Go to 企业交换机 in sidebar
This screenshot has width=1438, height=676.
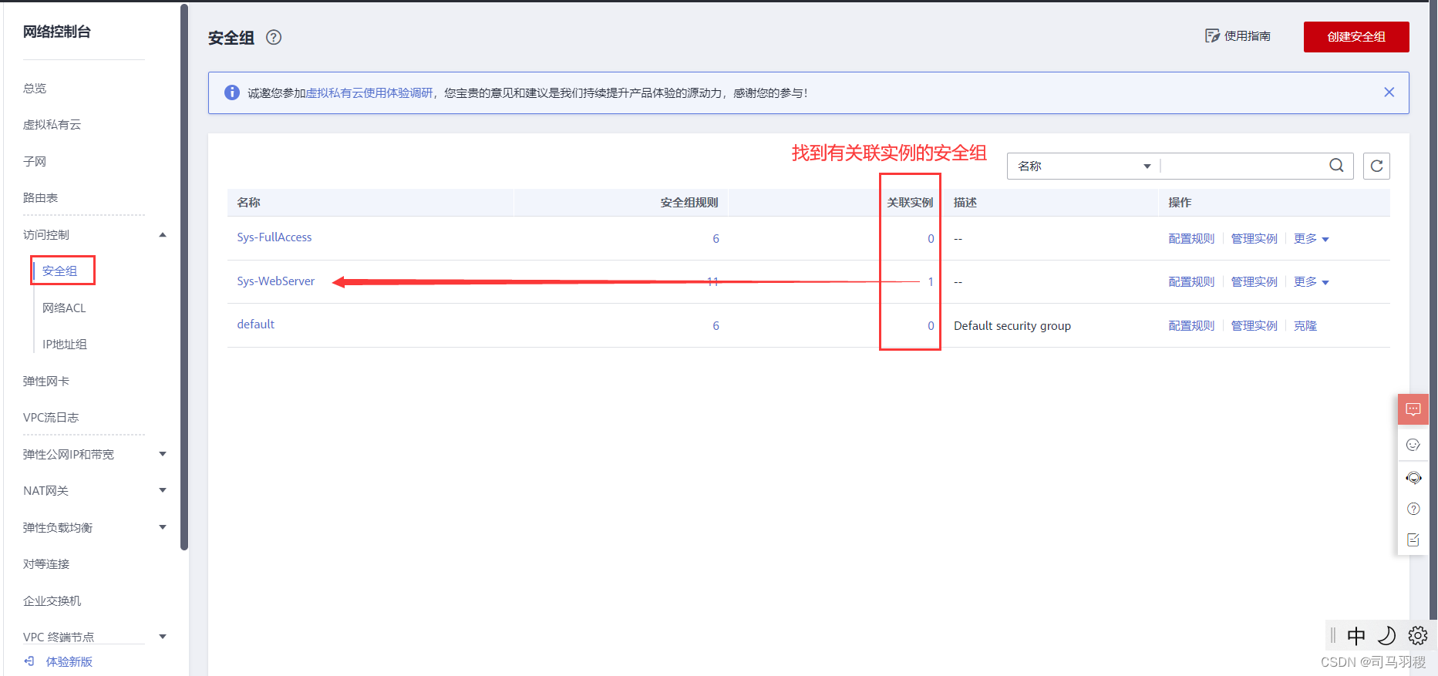52,601
